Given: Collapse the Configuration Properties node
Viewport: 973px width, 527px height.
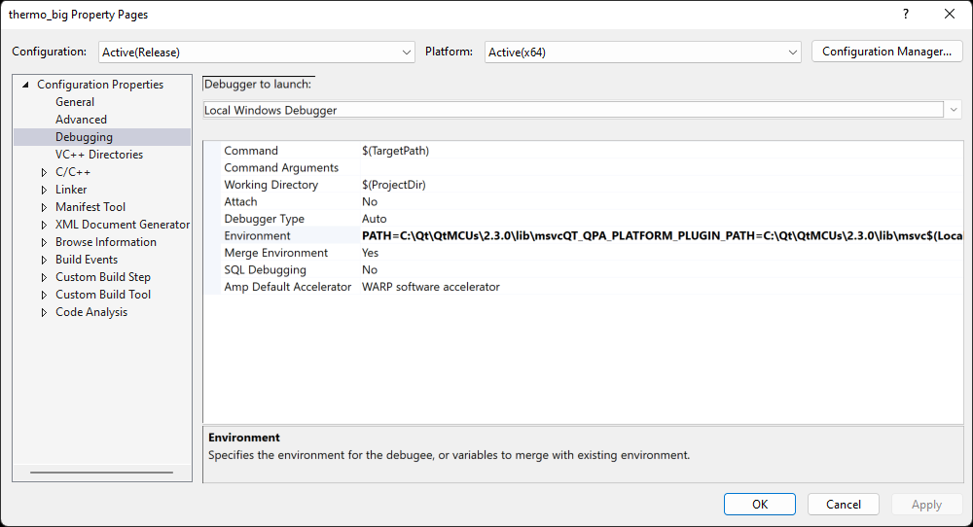Looking at the screenshot, I should [26, 85].
